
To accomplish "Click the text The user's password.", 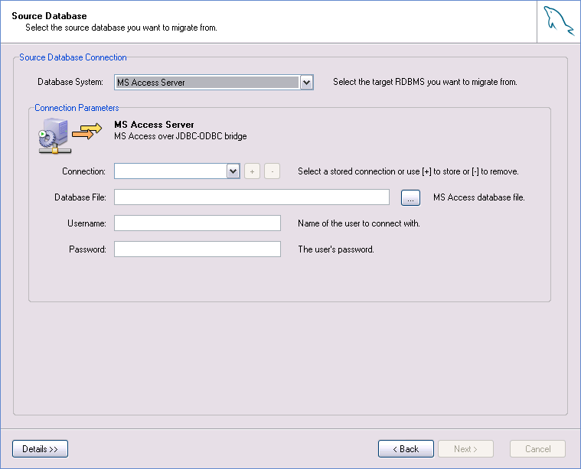I will coord(336,249).
